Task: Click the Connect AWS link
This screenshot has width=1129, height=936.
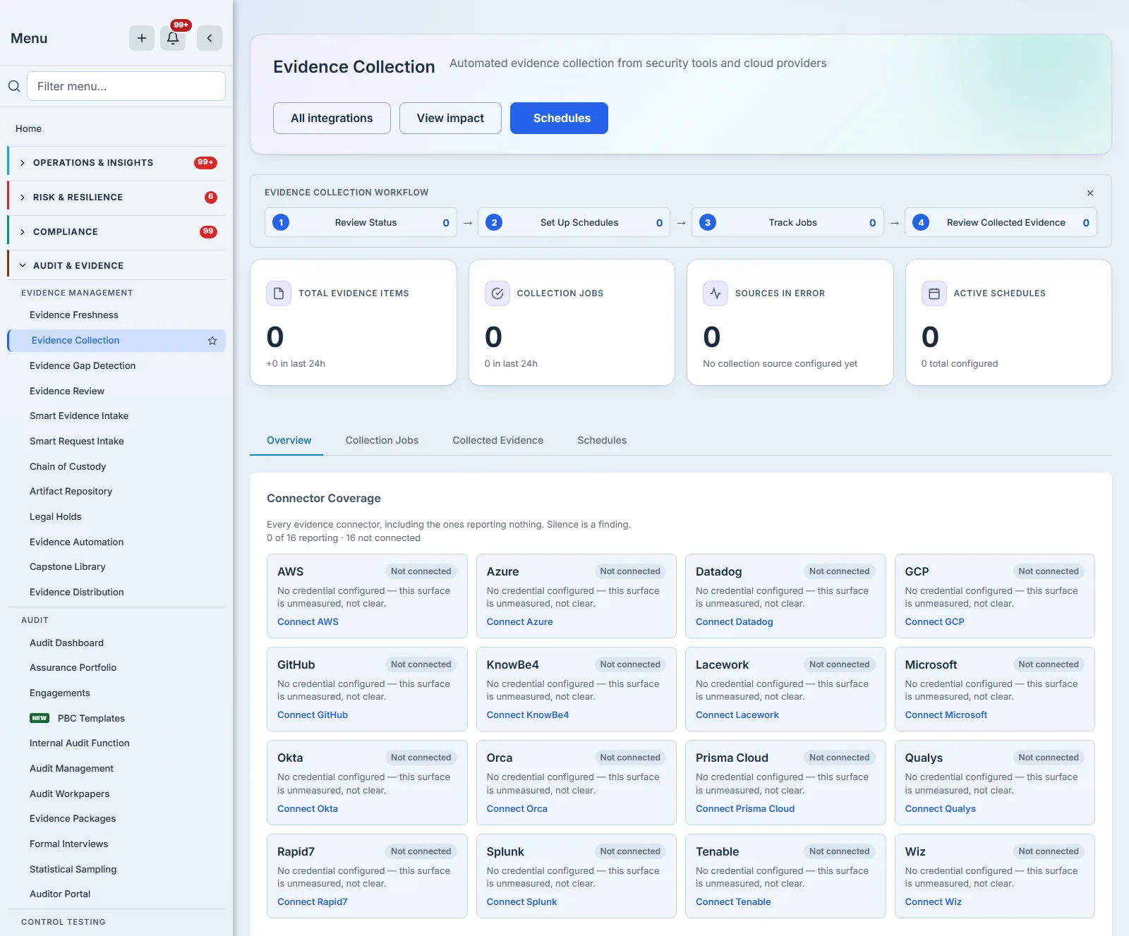Action: click(x=308, y=622)
